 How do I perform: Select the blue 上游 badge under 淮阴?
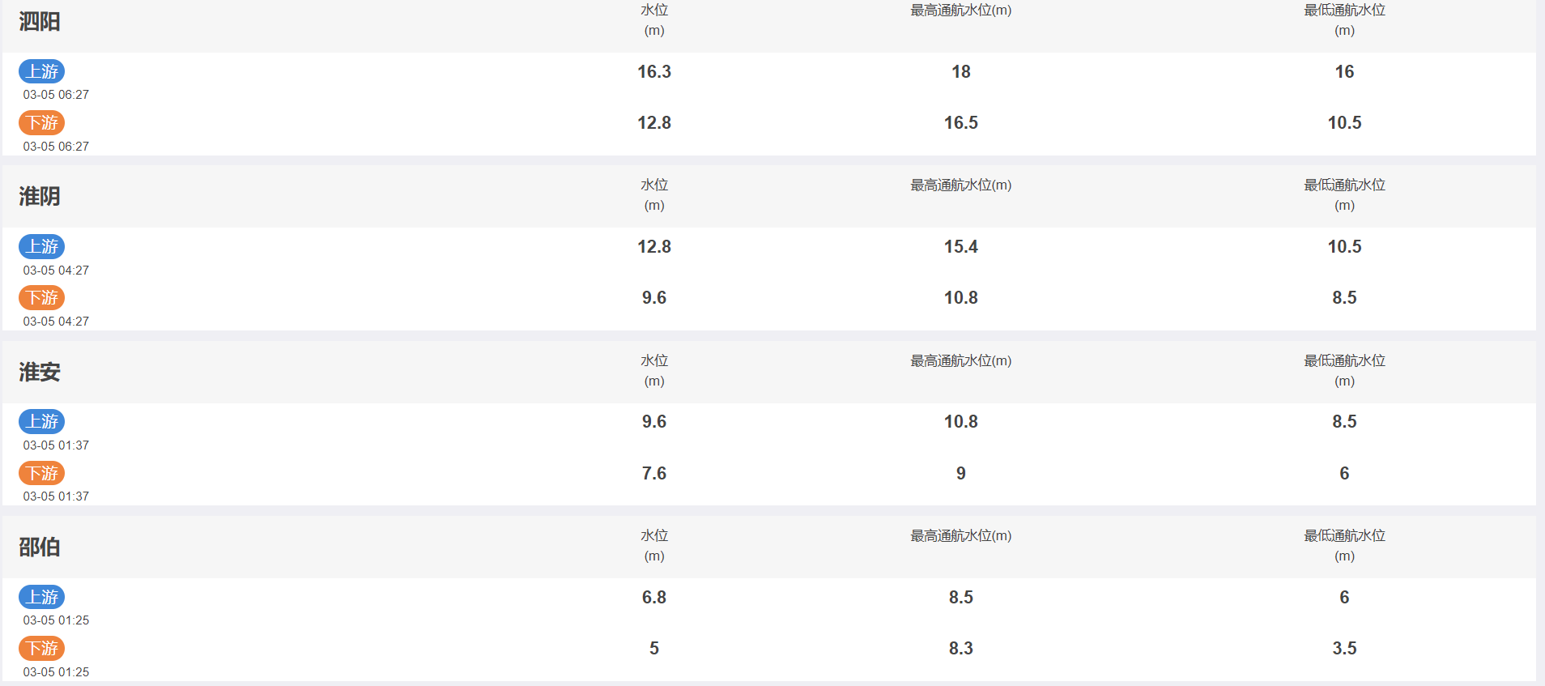(41, 246)
